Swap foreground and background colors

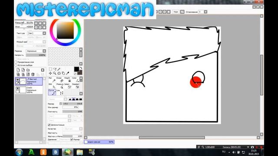pyautogui.click(x=81, y=68)
